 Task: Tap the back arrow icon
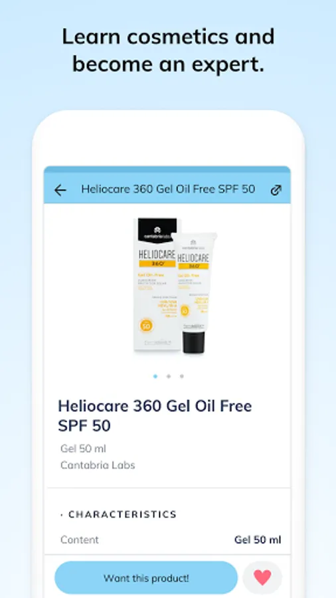pos(60,189)
